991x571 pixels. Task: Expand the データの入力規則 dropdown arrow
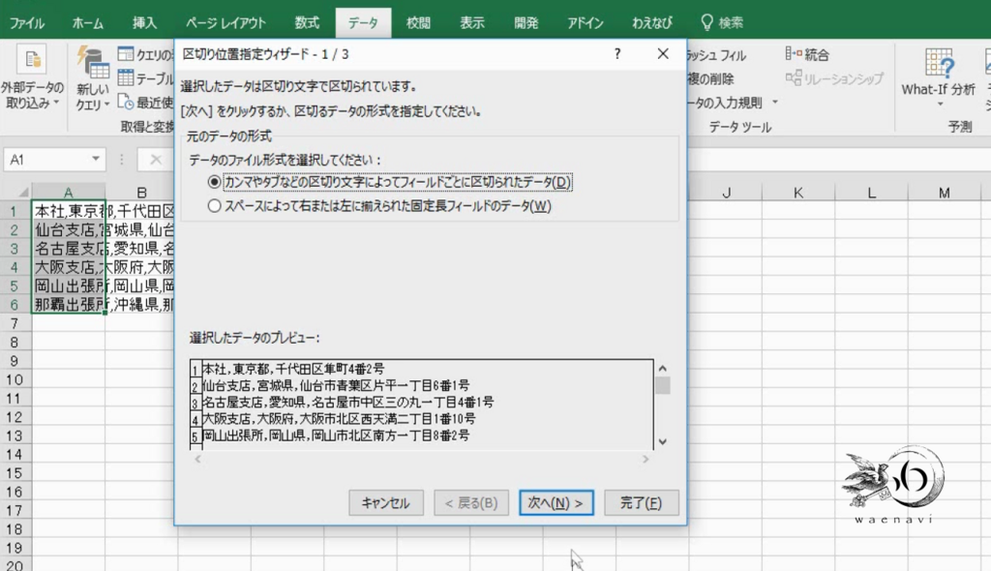(x=775, y=102)
